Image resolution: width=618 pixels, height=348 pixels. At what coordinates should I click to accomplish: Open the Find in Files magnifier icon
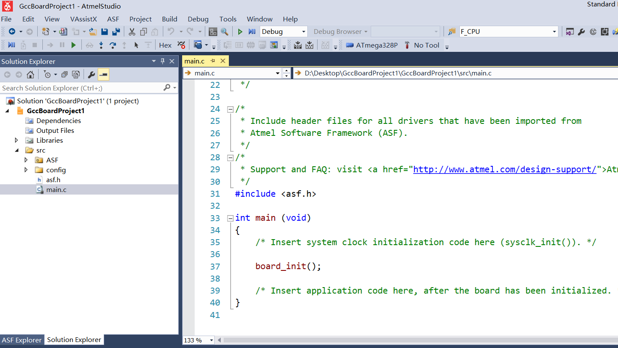pyautogui.click(x=225, y=31)
